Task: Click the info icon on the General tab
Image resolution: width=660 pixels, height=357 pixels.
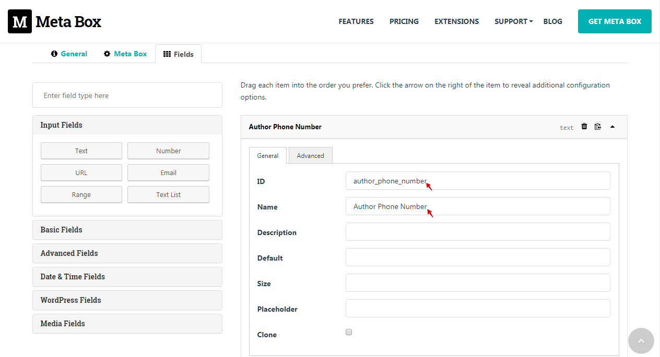Action: [x=54, y=54]
